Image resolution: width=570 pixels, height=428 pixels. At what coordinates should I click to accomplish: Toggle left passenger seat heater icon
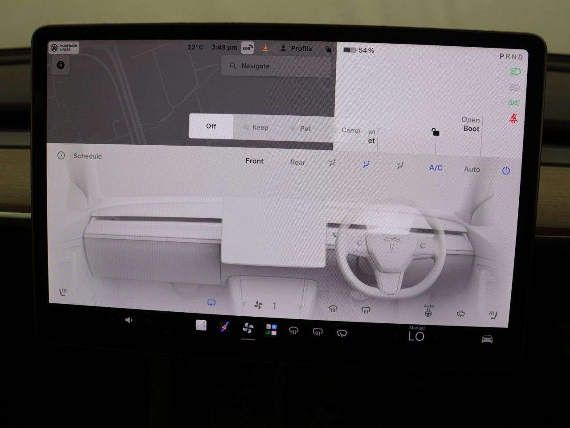63,293
